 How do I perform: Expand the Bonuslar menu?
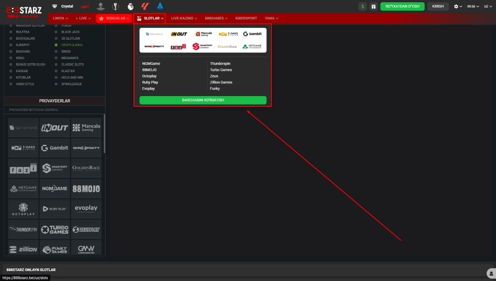pyautogui.click(x=114, y=18)
